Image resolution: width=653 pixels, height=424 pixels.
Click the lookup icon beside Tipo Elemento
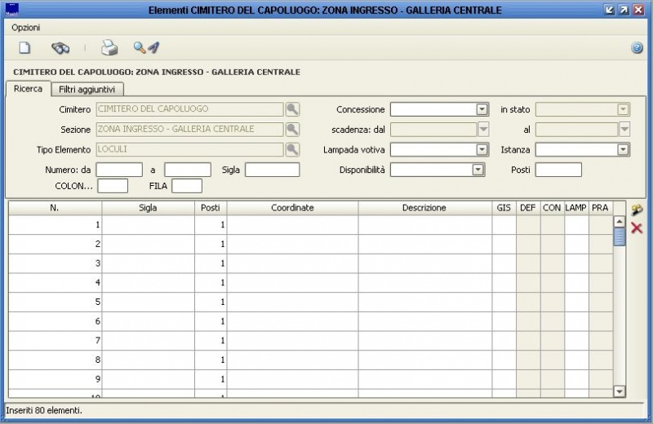pos(292,149)
